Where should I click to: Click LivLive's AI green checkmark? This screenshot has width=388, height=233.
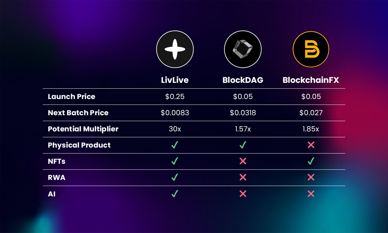[175, 194]
